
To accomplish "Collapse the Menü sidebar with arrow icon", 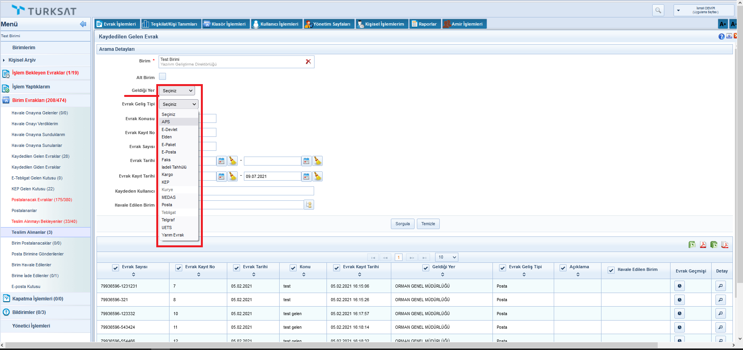I will click(x=83, y=24).
